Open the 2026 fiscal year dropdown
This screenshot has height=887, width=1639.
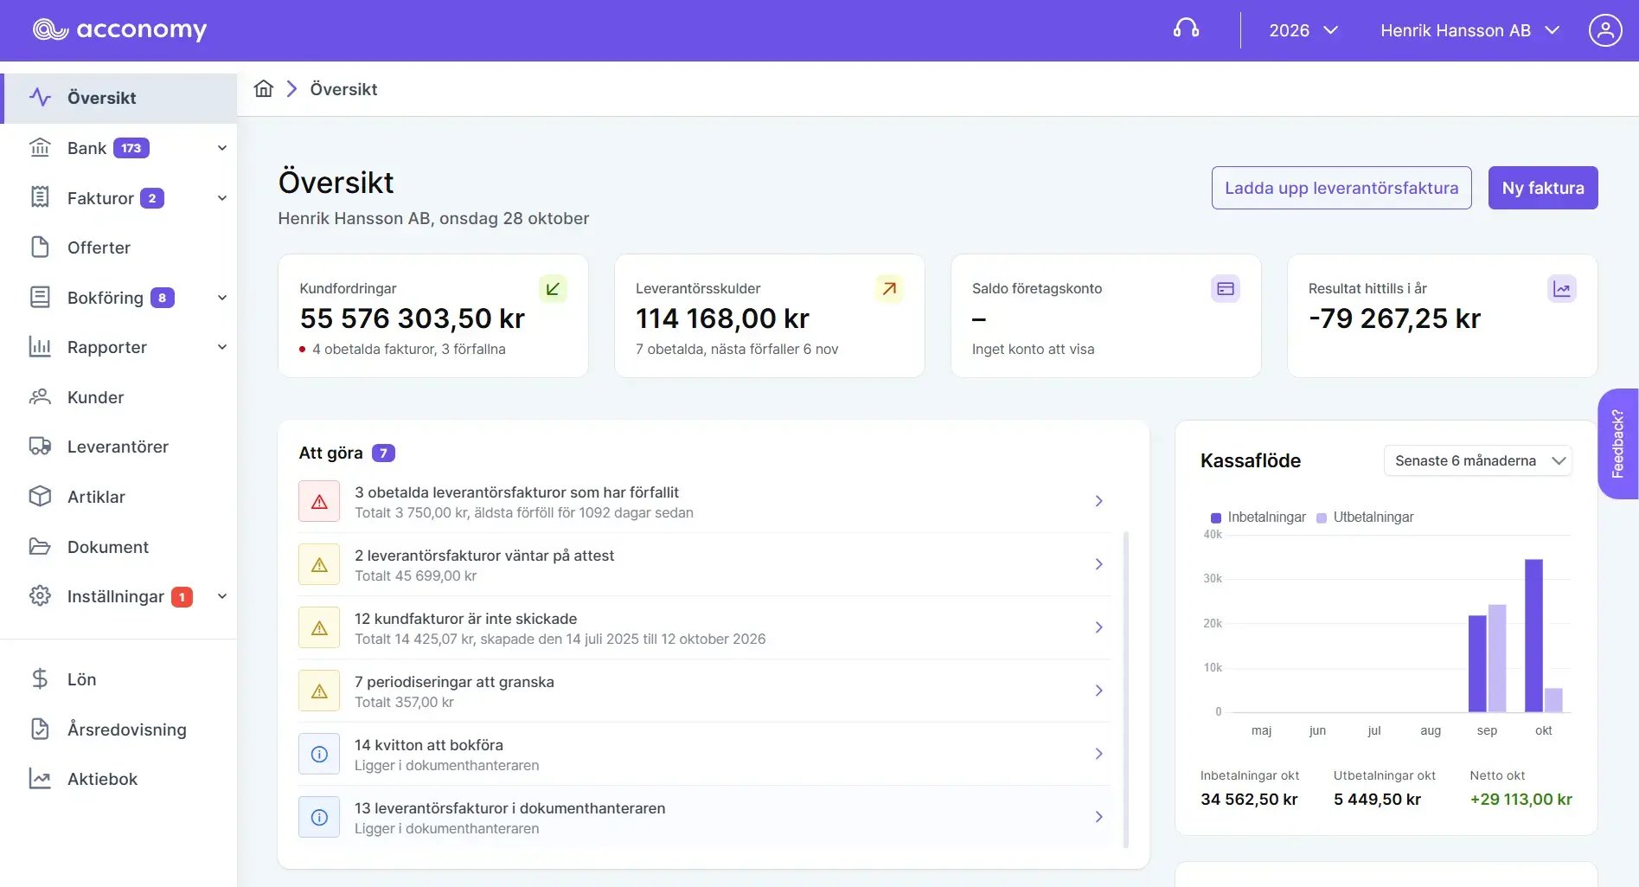[1303, 30]
